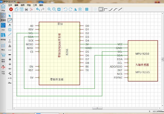Print the schematic
164x114 pixels.
tap(26, 9)
